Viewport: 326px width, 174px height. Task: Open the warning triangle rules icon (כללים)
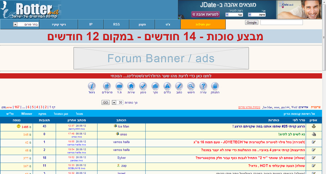coord(167,86)
